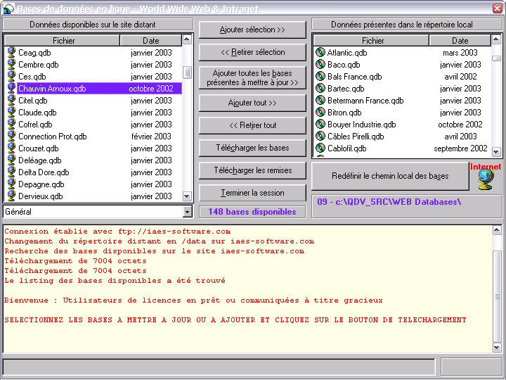
Task: Close the Bases de données en ligne window
Action: [x=497, y=8]
